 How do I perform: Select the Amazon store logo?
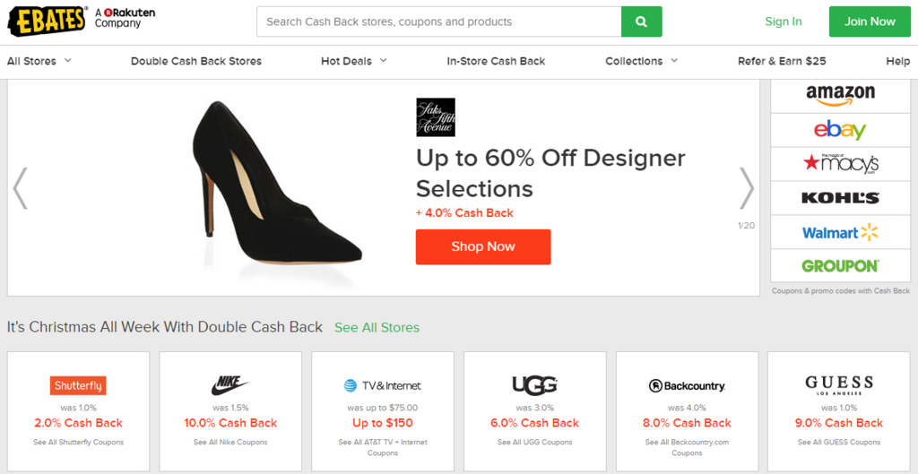coord(840,95)
